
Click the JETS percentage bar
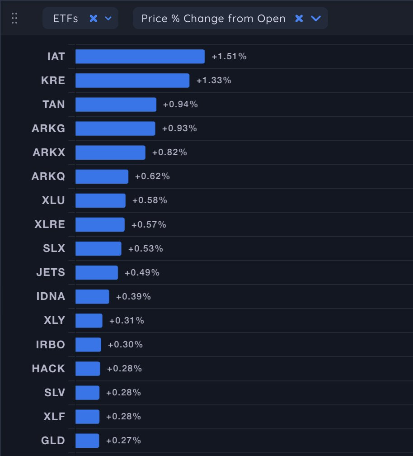96,272
